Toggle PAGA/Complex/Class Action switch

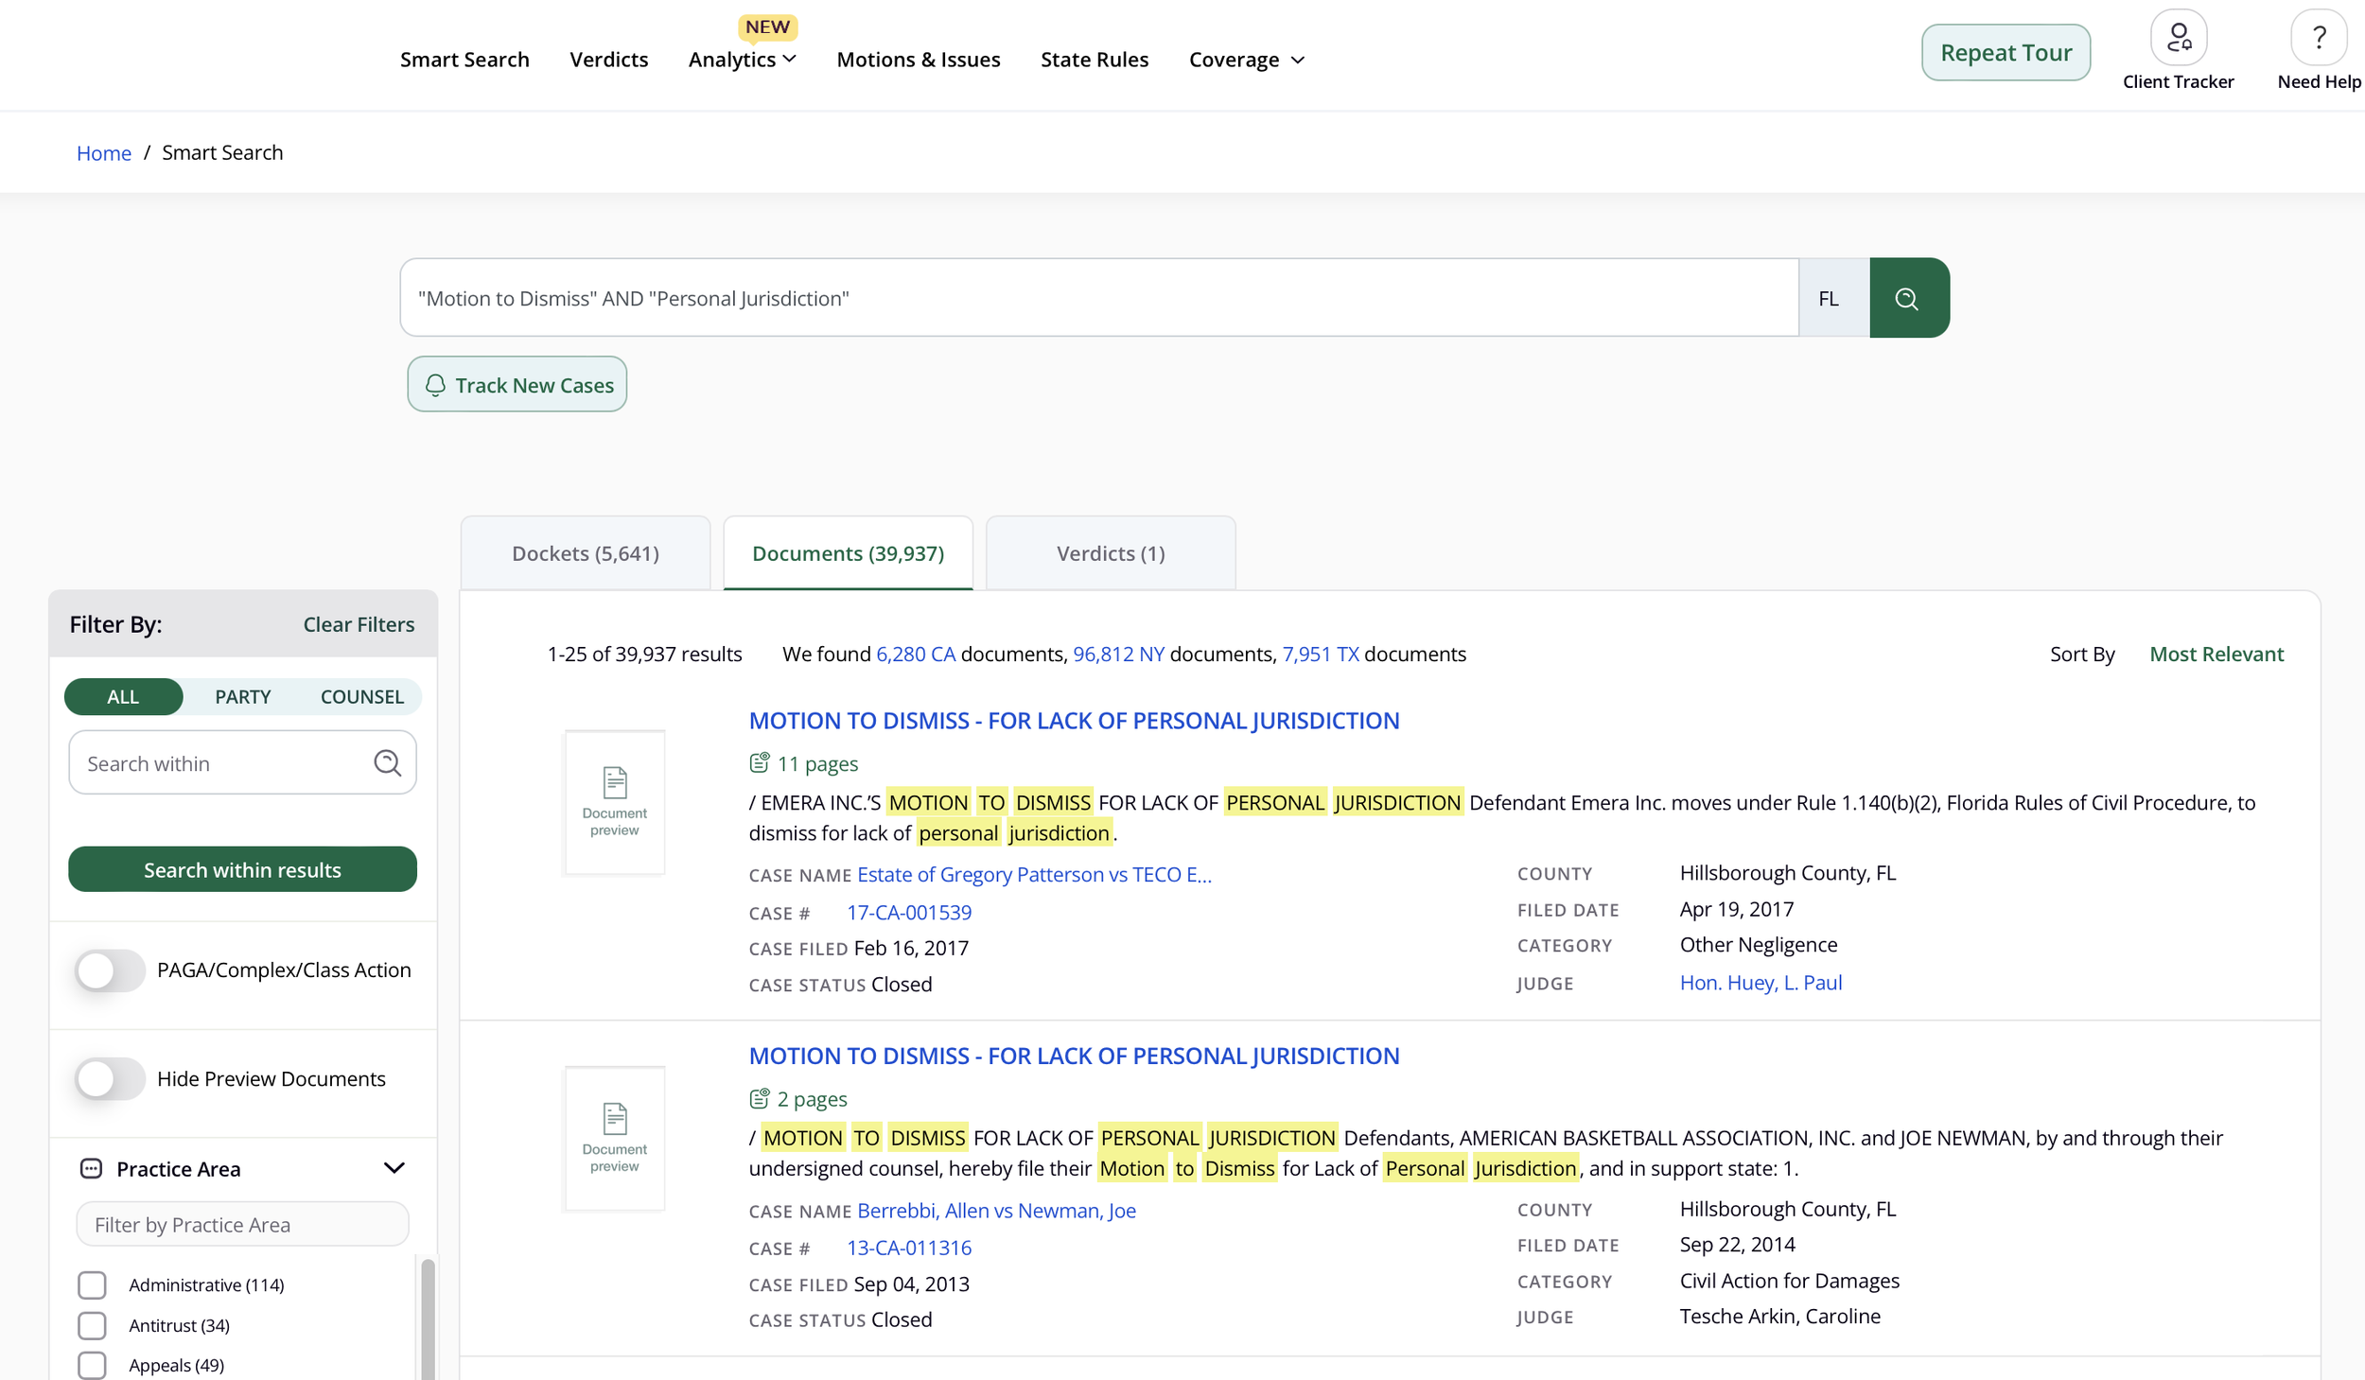[111, 969]
